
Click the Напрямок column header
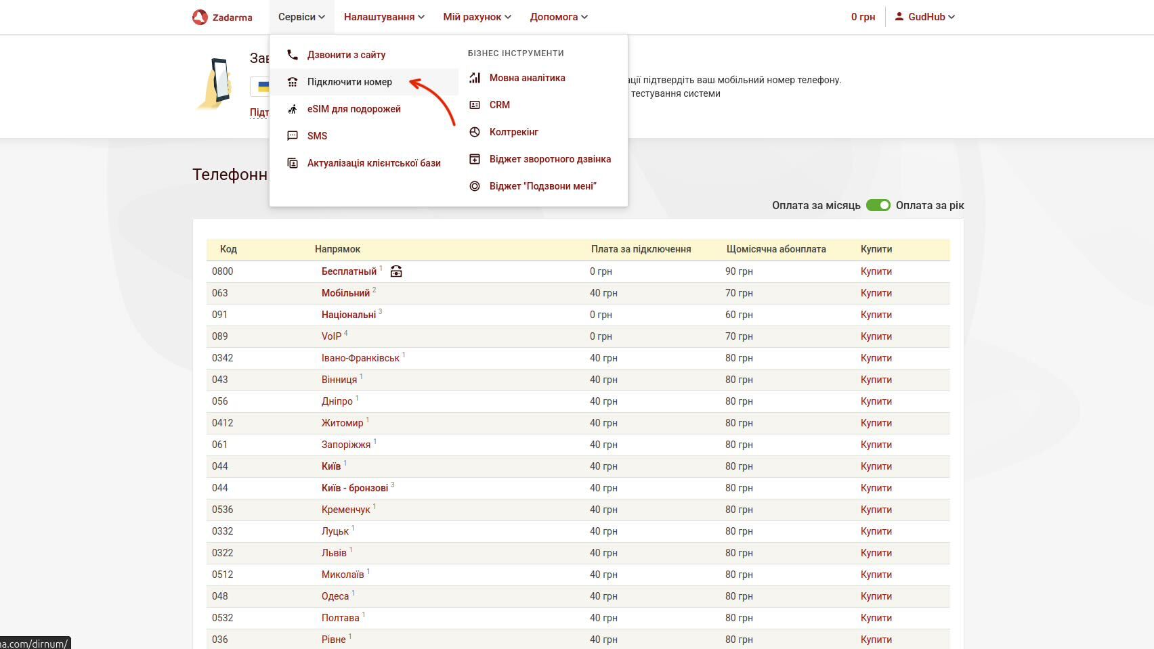337,249
